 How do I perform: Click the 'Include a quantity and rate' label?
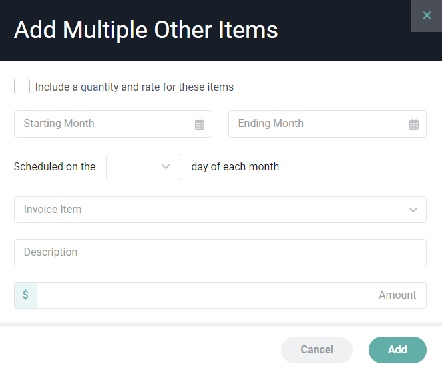134,87
